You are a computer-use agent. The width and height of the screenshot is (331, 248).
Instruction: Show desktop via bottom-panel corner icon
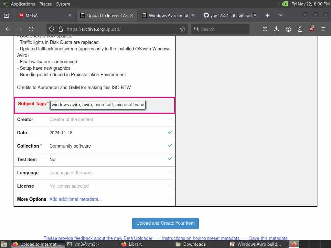point(4,244)
